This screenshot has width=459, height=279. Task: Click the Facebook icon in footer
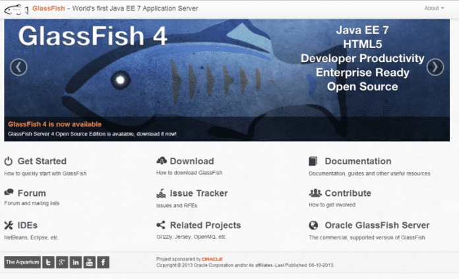click(x=104, y=262)
